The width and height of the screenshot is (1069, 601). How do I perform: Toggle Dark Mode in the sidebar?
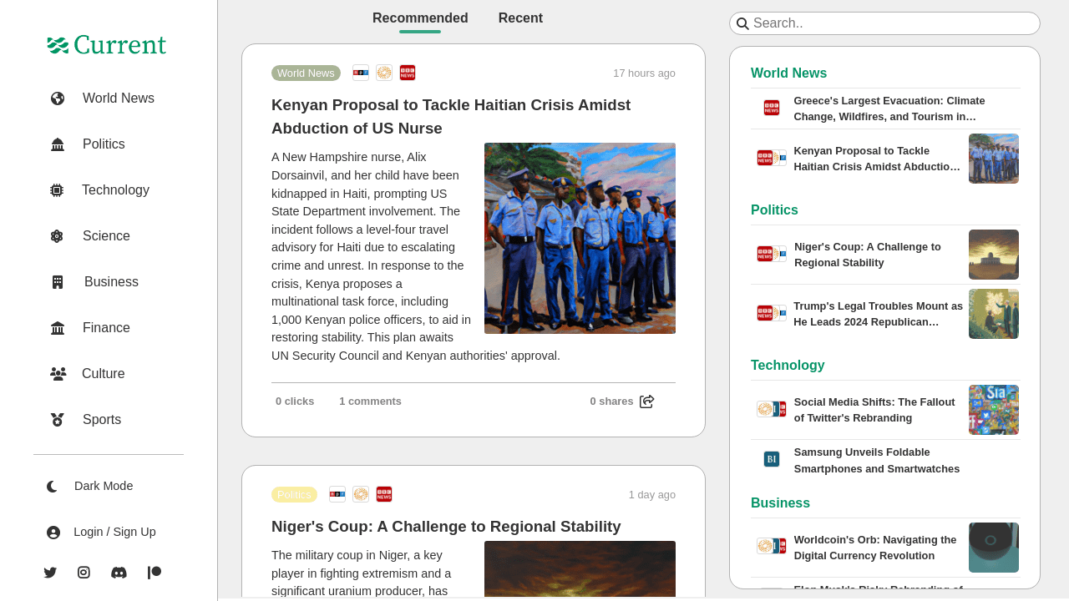coord(90,486)
